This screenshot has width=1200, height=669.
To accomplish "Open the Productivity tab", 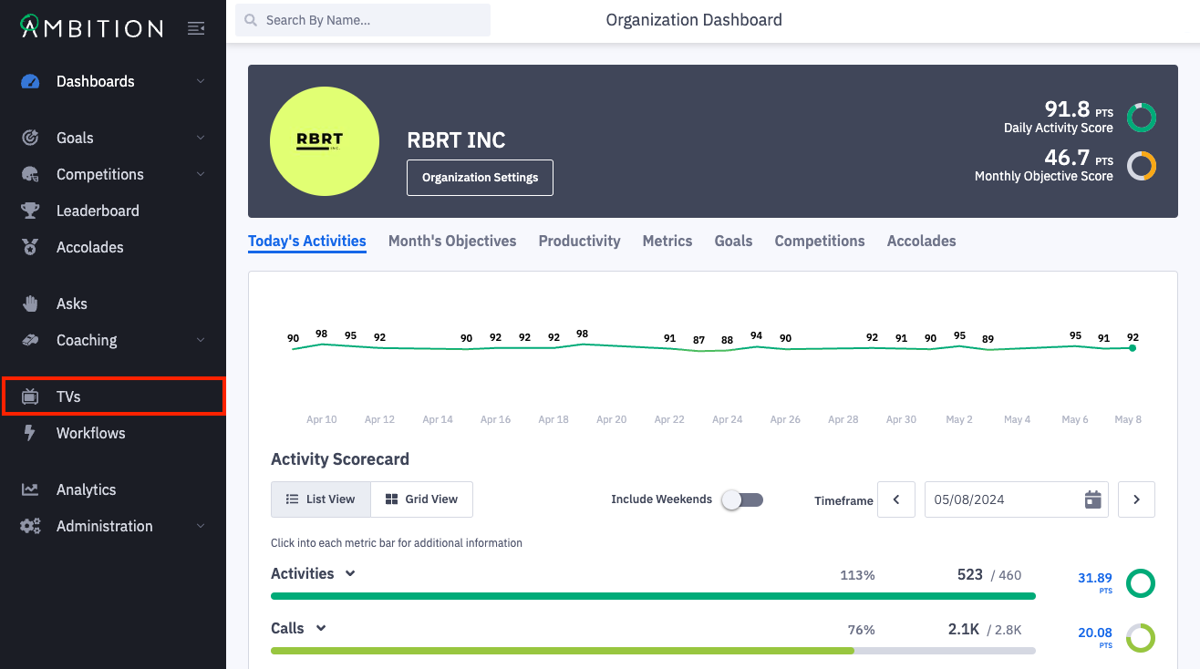I will [x=579, y=241].
